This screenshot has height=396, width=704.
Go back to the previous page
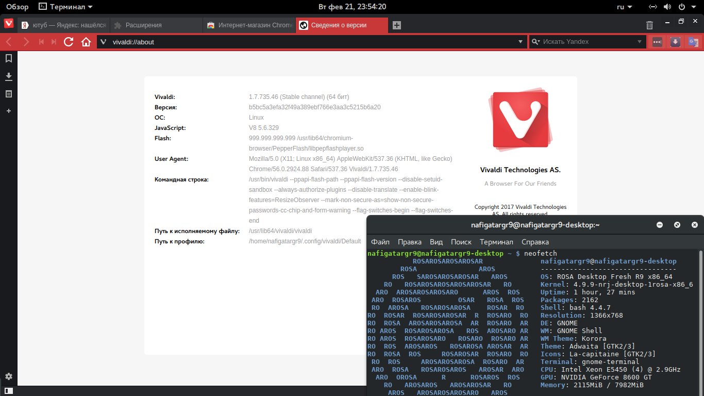click(9, 42)
